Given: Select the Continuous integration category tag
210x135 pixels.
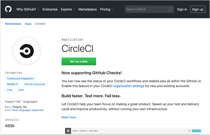Looking at the screenshot, I should 20,78.
